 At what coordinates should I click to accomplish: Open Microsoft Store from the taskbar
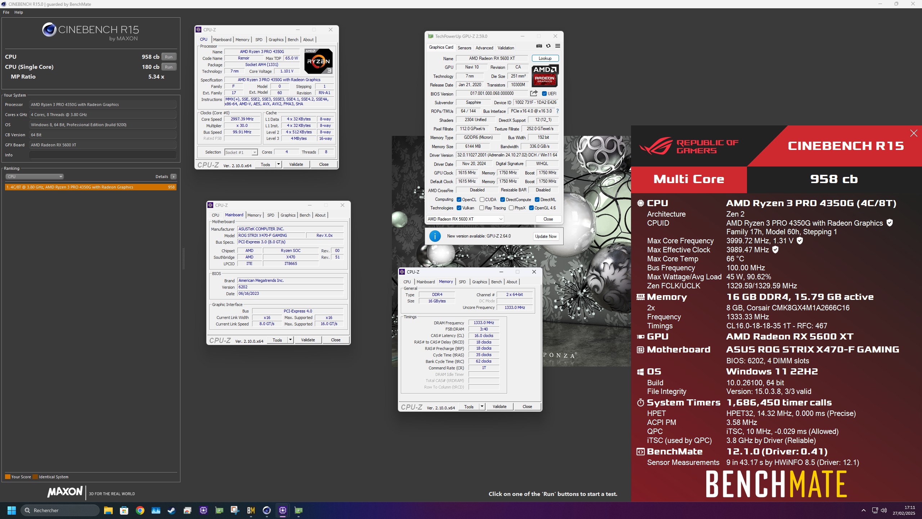124,510
